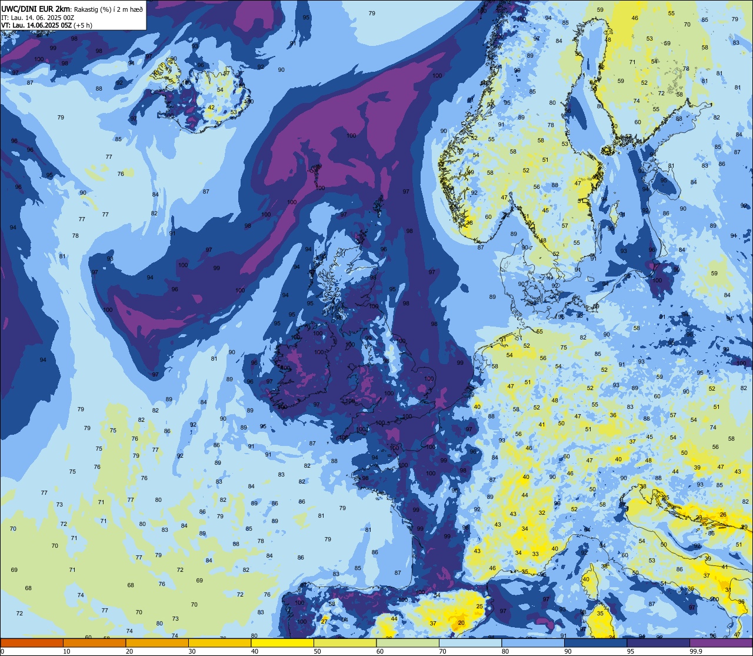Select the purple above-99.9 legend segment
The image size is (753, 656).
coord(721,642)
